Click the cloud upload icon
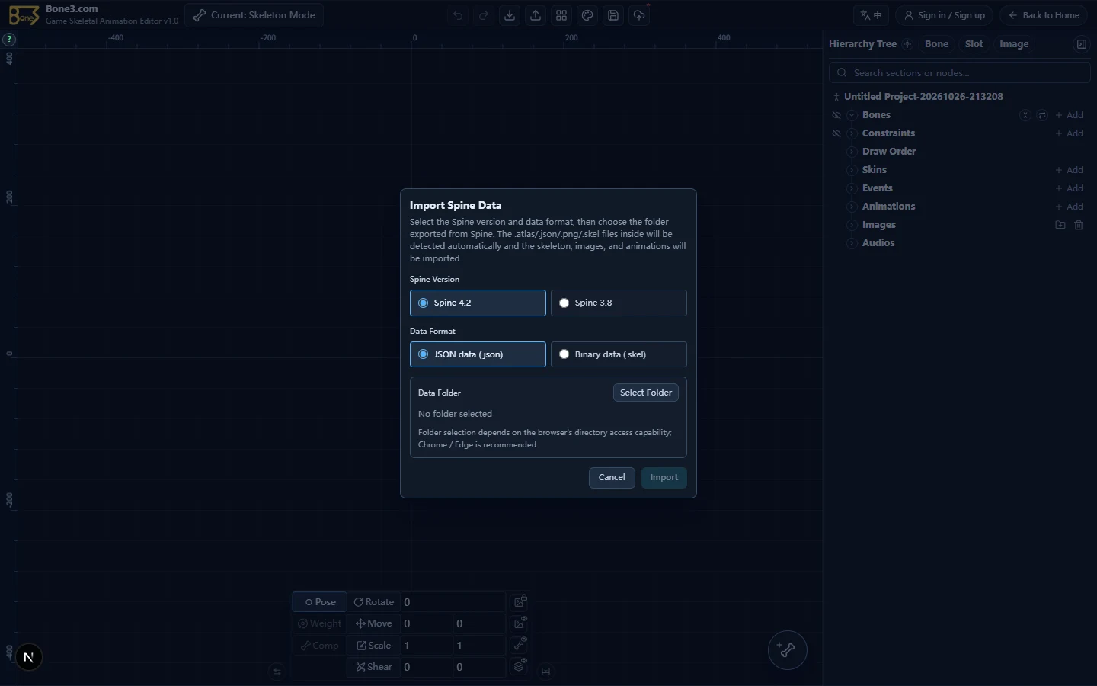 pos(639,15)
